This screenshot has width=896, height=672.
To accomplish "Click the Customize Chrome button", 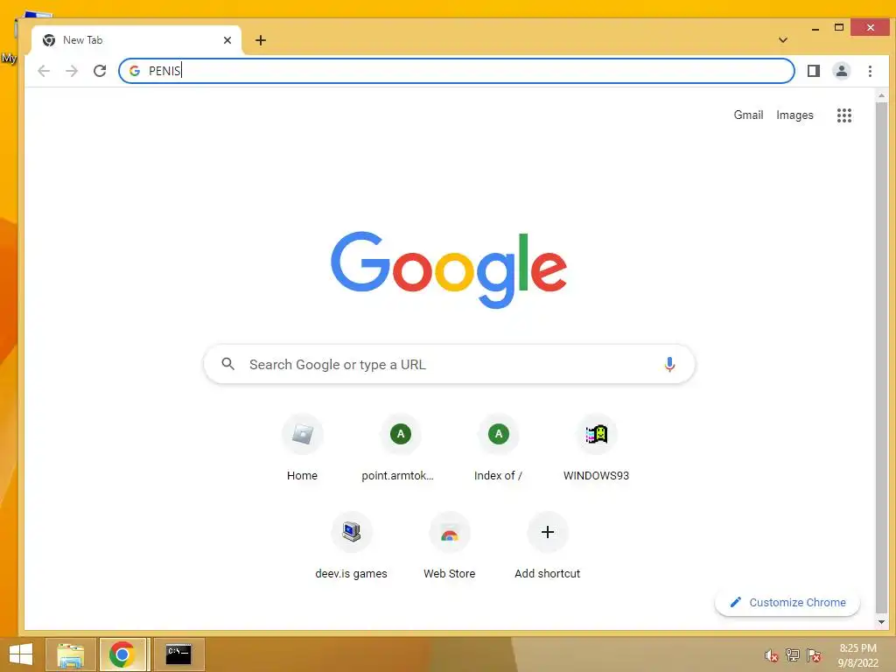I will [787, 602].
